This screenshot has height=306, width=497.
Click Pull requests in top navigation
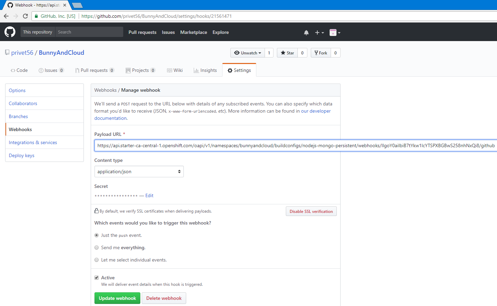142,32
